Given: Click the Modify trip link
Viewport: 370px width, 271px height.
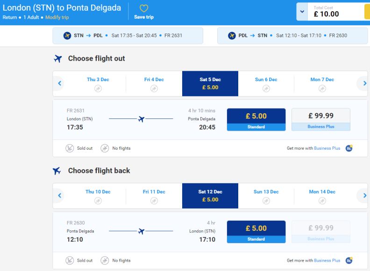Looking at the screenshot, I should (57, 17).
